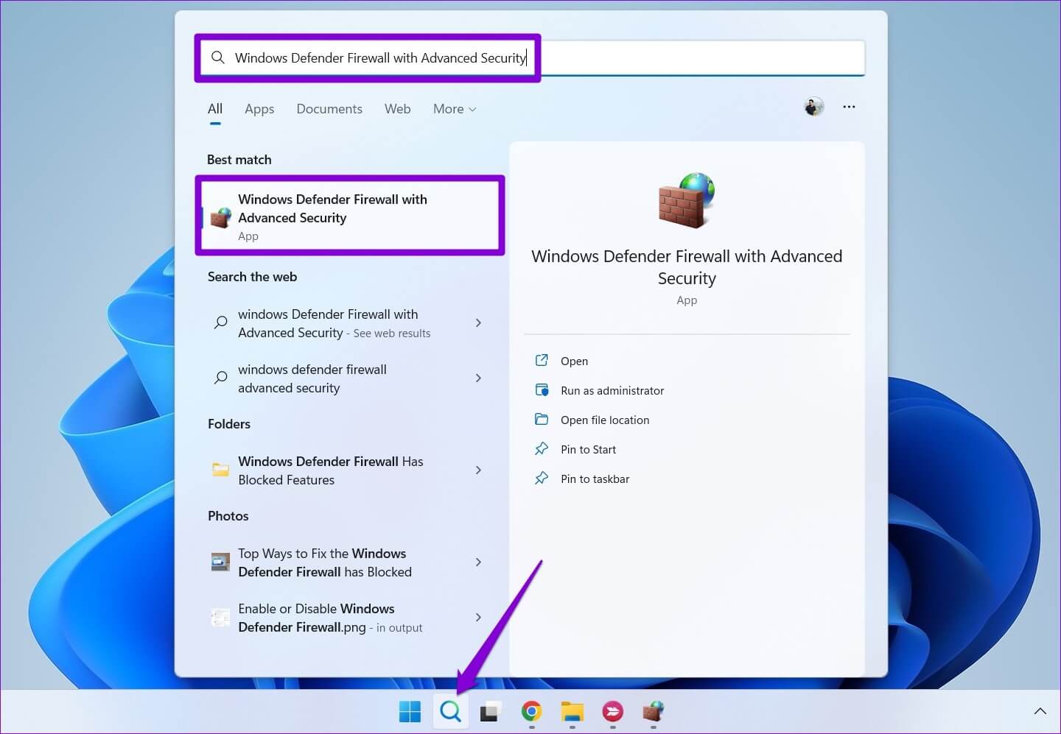
Task: Open File Explorer from the taskbar
Action: (572, 711)
